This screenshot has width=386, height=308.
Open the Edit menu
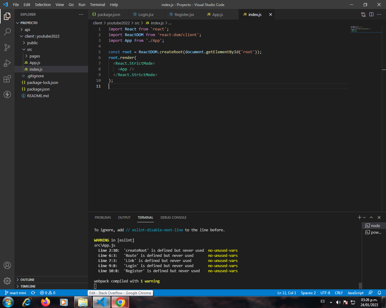(27, 5)
